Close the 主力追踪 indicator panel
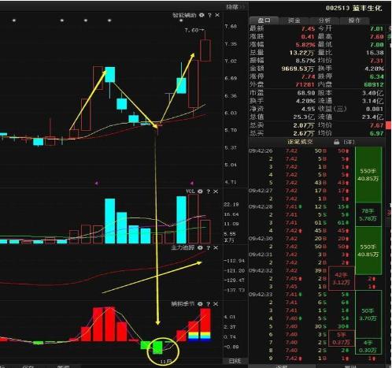Image resolution: width=392 pixels, height=368 pixels. point(216,247)
